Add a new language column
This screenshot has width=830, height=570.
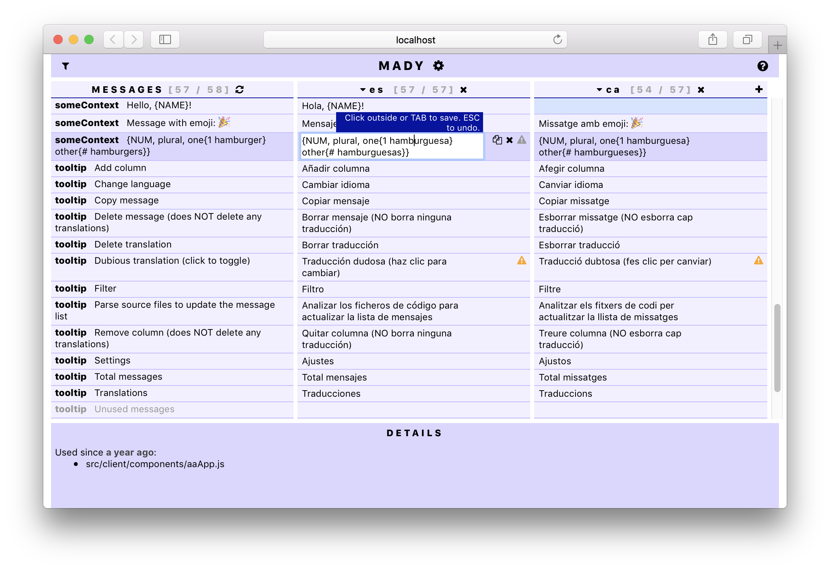point(759,89)
